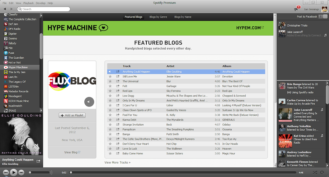Switch to Blogs by Genre tab
The width and height of the screenshot is (329, 177).
(x=158, y=17)
